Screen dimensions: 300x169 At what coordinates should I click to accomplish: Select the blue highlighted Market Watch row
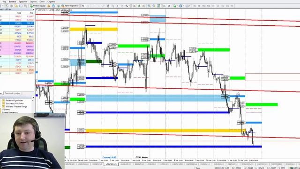pyautogui.click(x=17, y=23)
